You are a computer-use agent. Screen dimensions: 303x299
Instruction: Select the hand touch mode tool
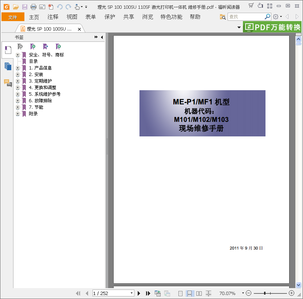(x=77, y=7)
